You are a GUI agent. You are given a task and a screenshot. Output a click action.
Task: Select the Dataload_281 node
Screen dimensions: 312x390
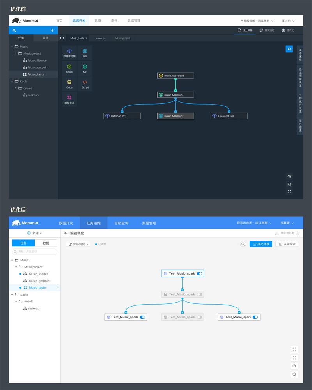click(122, 116)
